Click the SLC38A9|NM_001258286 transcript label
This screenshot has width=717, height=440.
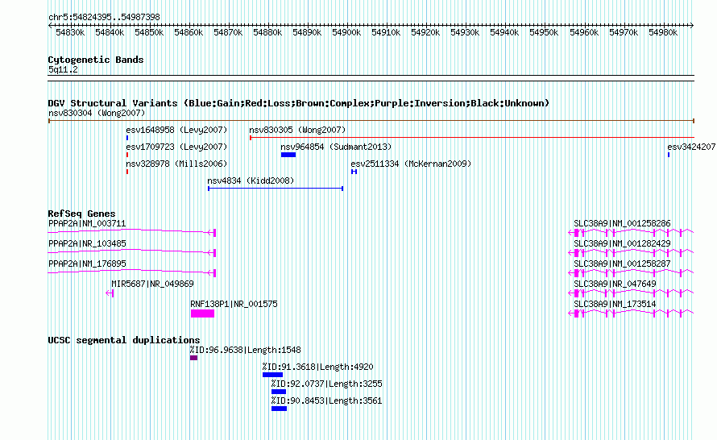click(x=622, y=224)
